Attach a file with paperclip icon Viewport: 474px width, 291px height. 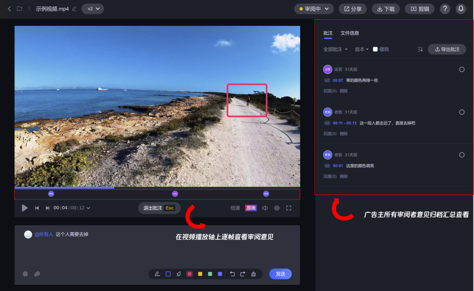37,274
